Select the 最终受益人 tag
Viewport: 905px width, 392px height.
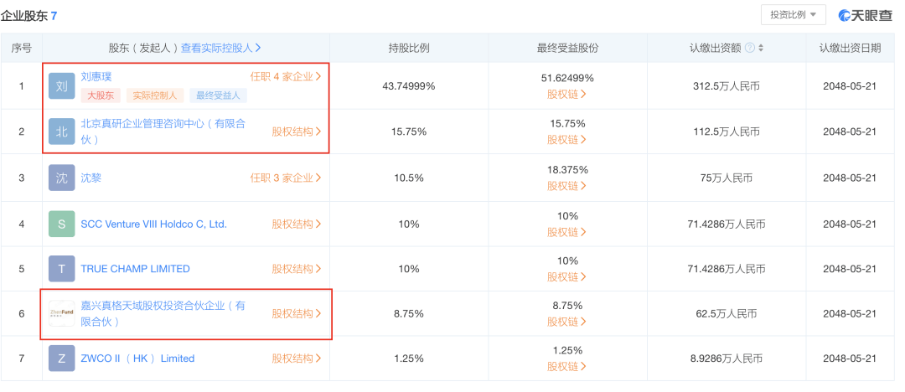[x=218, y=95]
